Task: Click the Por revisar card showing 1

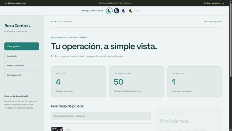Action: click(x=194, y=82)
